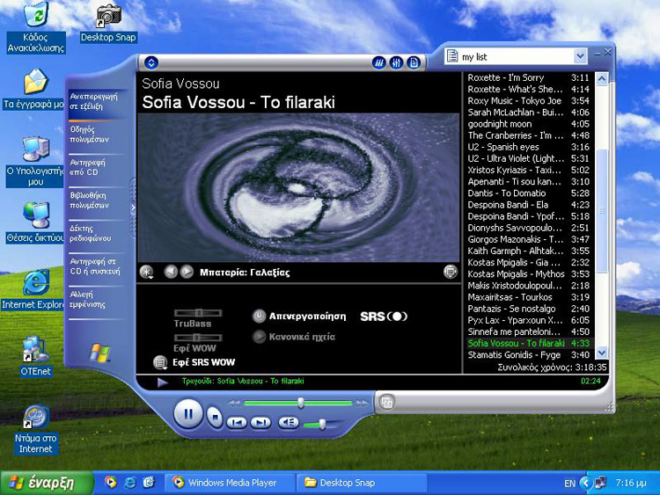
Task: Open Ντάμα στο Internet shortcut
Action: coord(35,430)
